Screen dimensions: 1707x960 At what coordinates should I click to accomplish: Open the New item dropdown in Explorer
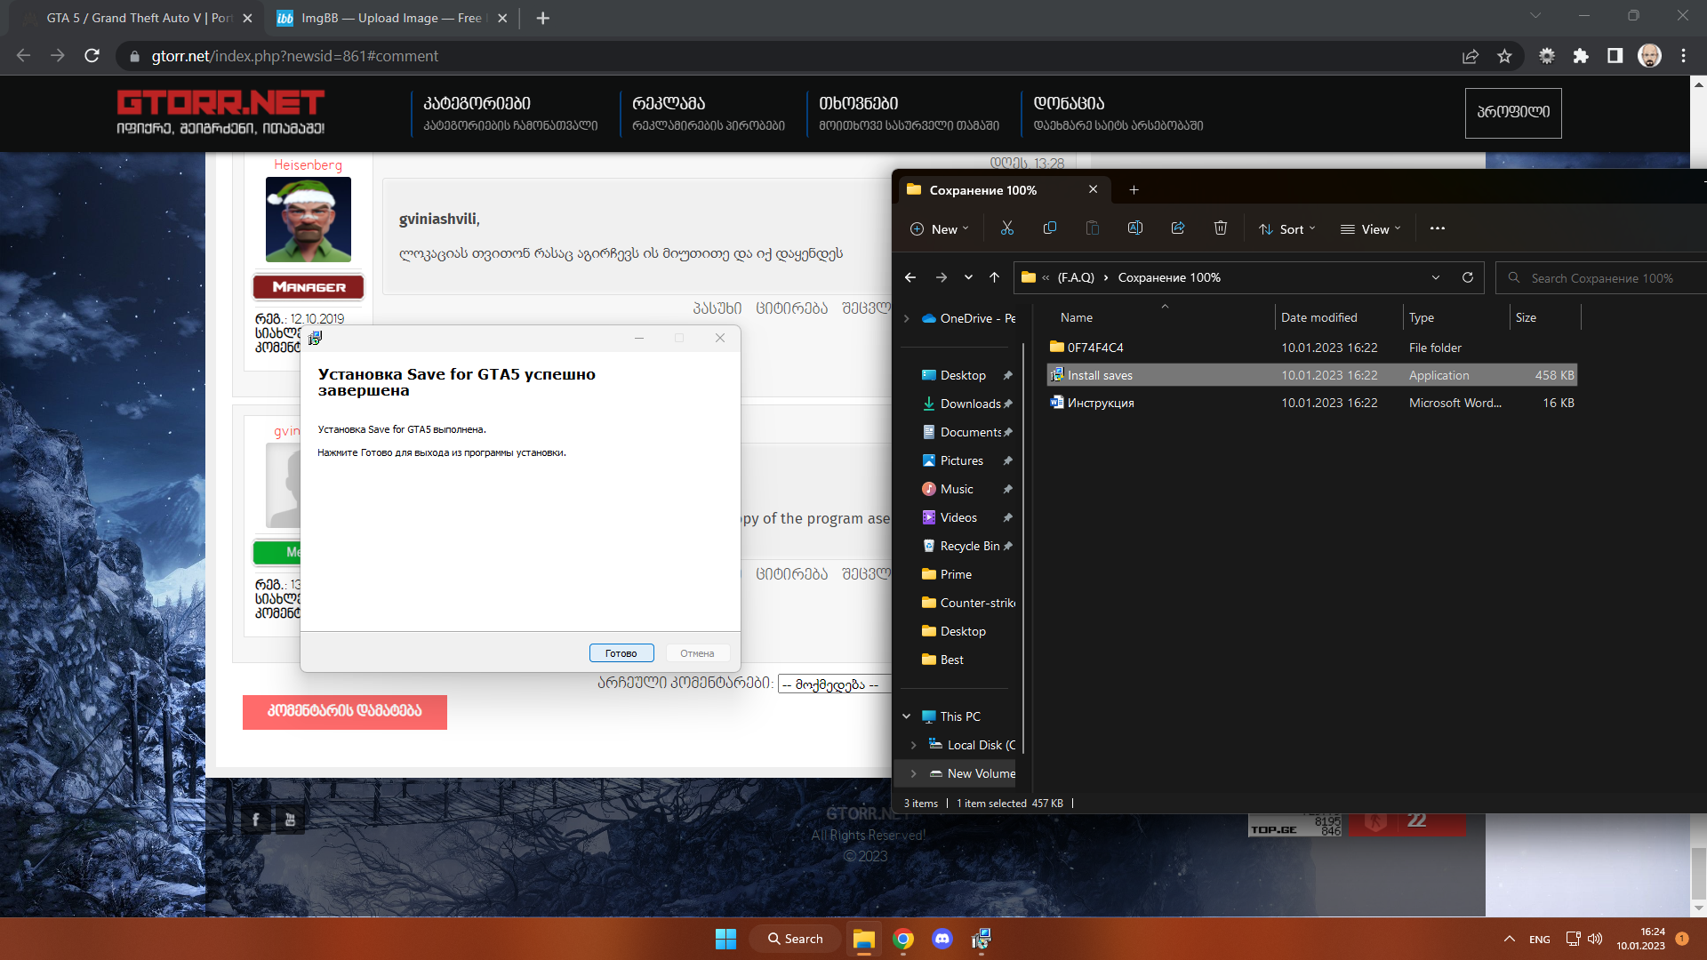pyautogui.click(x=940, y=228)
